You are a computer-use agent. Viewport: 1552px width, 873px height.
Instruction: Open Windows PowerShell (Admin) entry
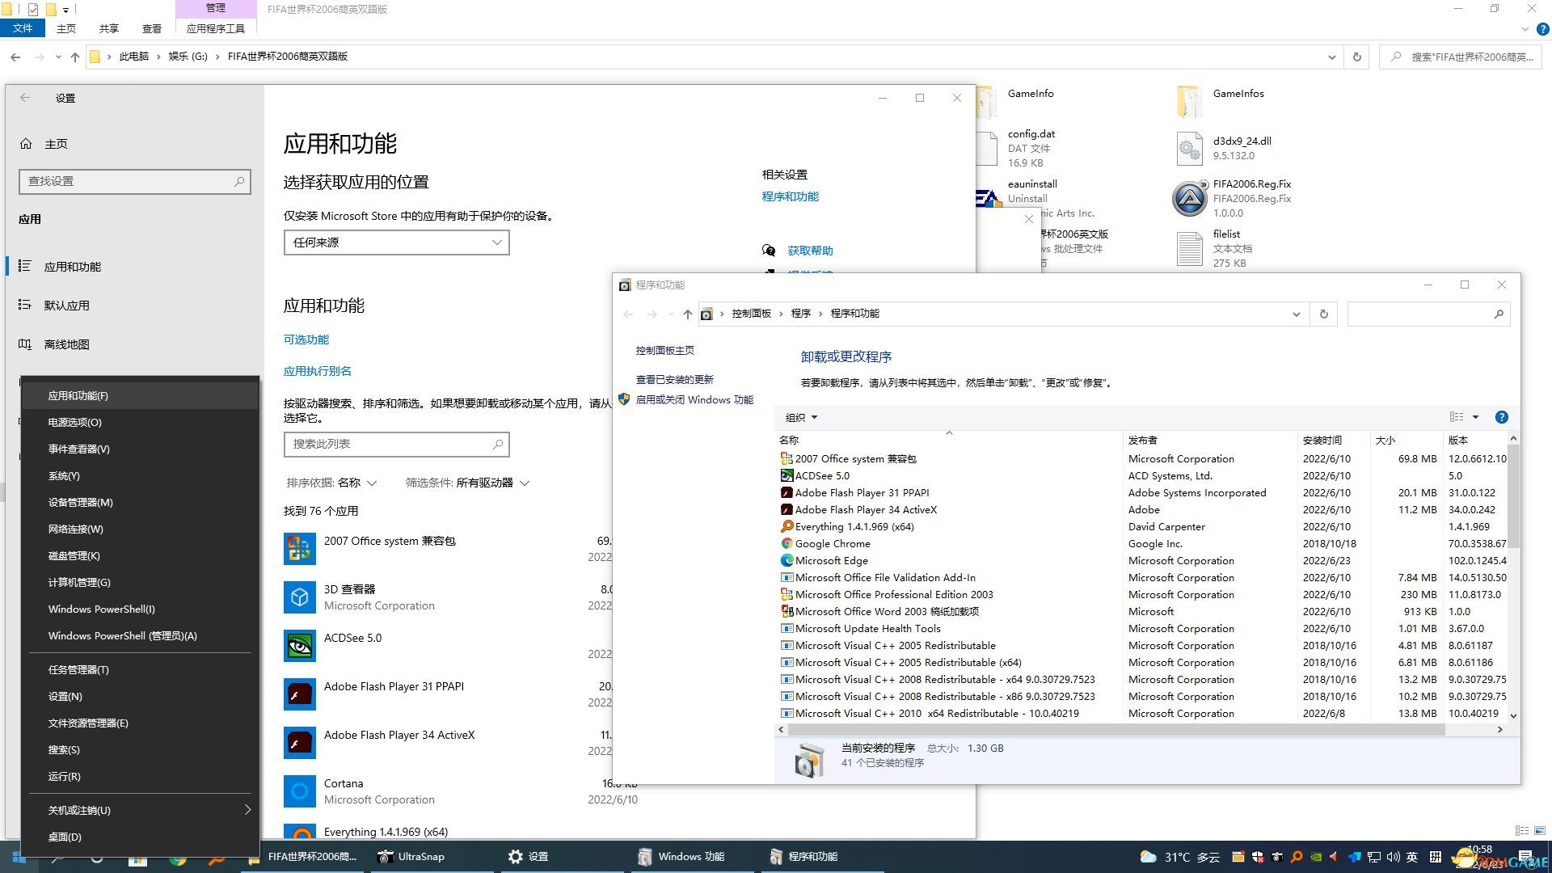pyautogui.click(x=140, y=635)
